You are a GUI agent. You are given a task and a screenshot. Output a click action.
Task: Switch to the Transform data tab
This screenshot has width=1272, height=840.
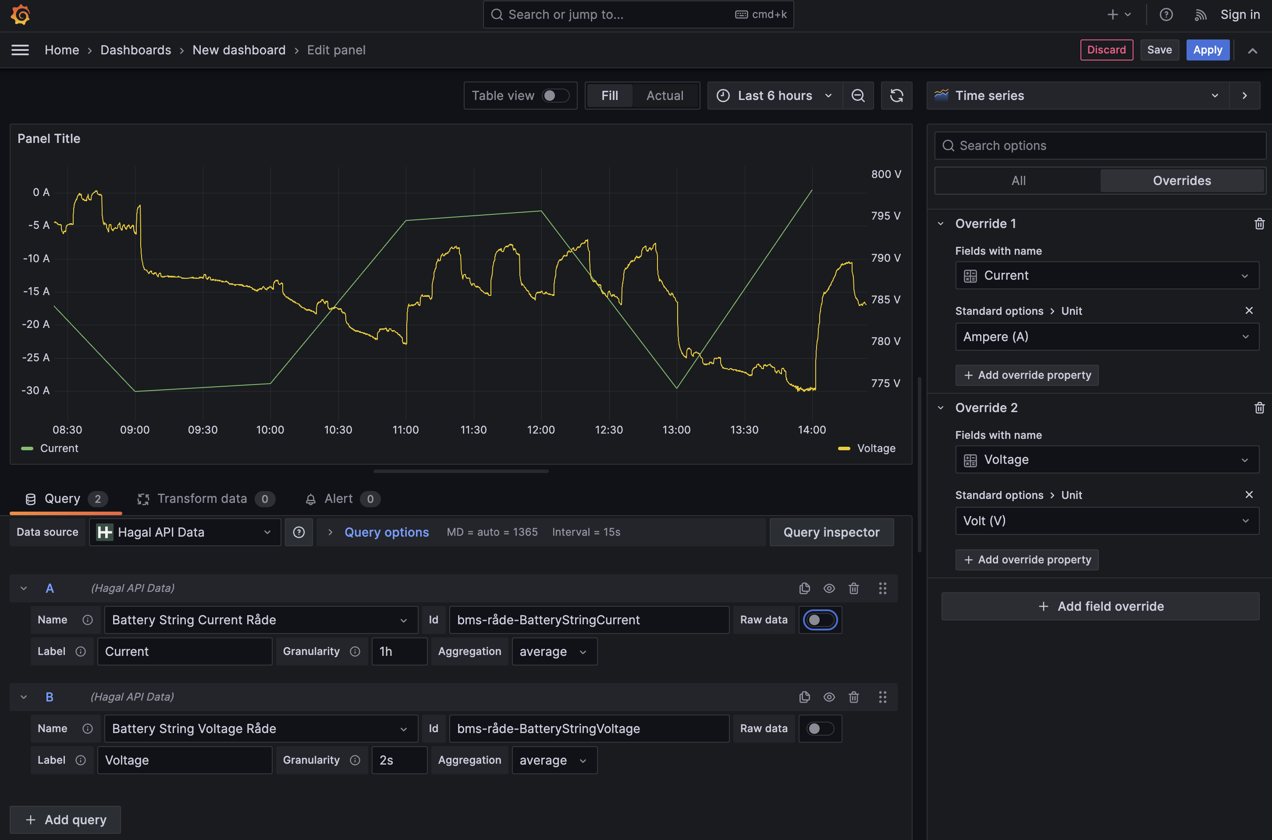click(202, 499)
